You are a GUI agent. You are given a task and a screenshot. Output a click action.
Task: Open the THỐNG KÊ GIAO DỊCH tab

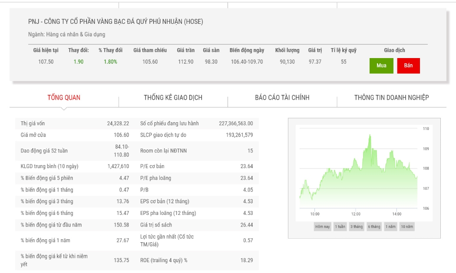pyautogui.click(x=173, y=97)
